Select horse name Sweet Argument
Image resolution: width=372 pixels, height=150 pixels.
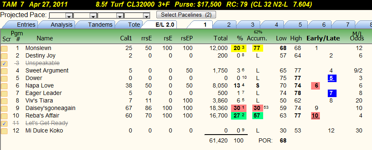(47, 70)
